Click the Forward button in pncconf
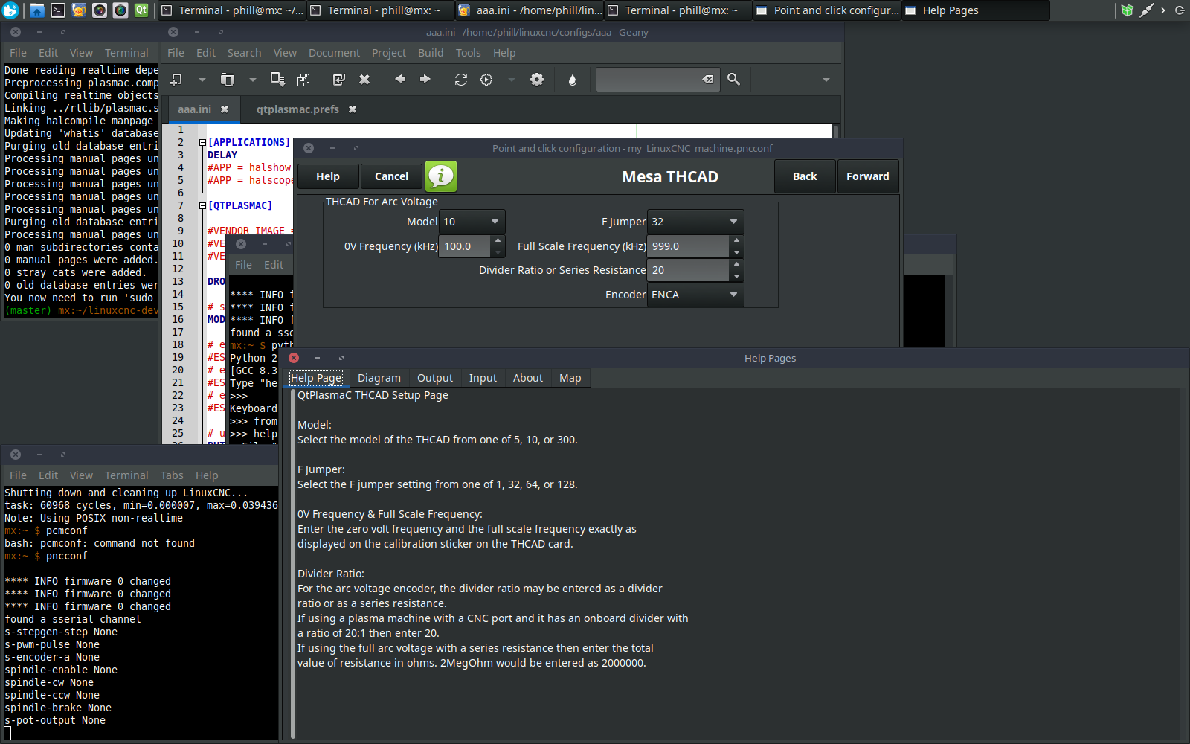The width and height of the screenshot is (1190, 744). click(x=868, y=176)
